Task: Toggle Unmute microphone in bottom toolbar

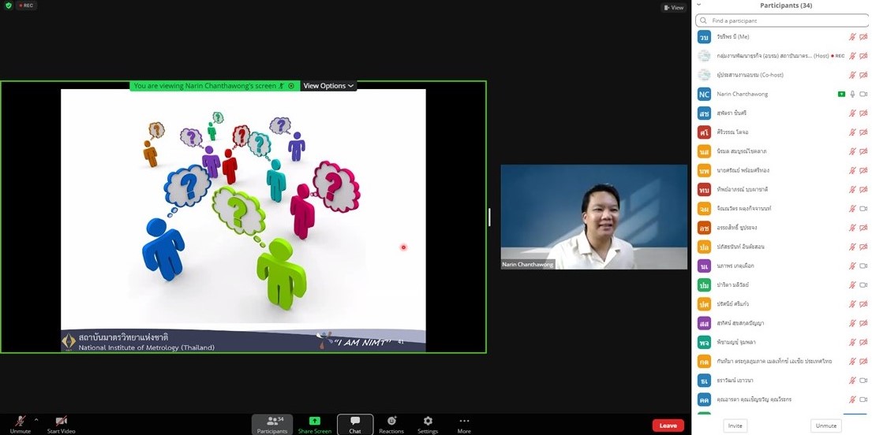Action: (x=20, y=424)
